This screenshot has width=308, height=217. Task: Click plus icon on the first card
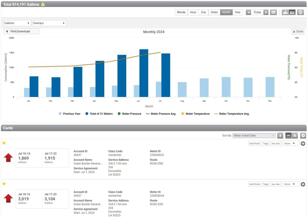303,144
